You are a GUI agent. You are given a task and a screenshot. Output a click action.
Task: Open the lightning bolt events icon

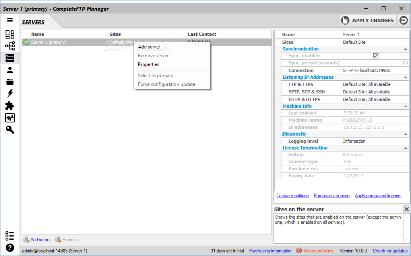coord(10,93)
